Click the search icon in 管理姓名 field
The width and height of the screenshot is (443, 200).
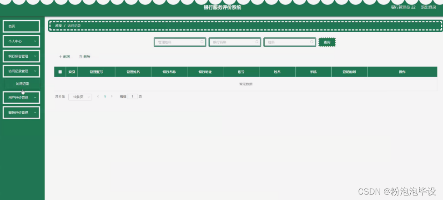(x=202, y=42)
